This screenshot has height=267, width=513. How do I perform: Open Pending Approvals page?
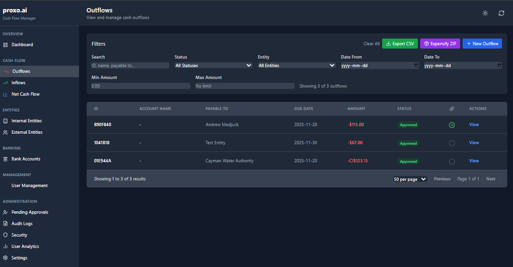click(39, 212)
